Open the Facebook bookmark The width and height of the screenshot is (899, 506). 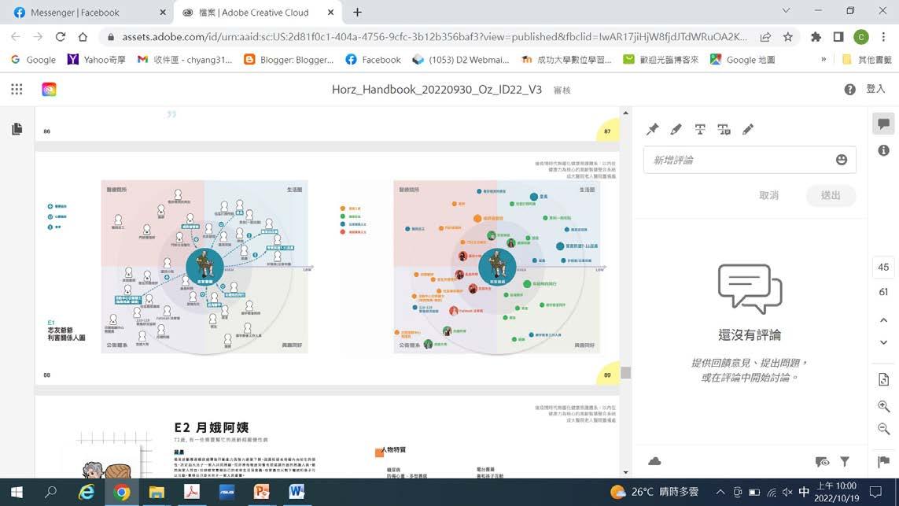pos(374,60)
